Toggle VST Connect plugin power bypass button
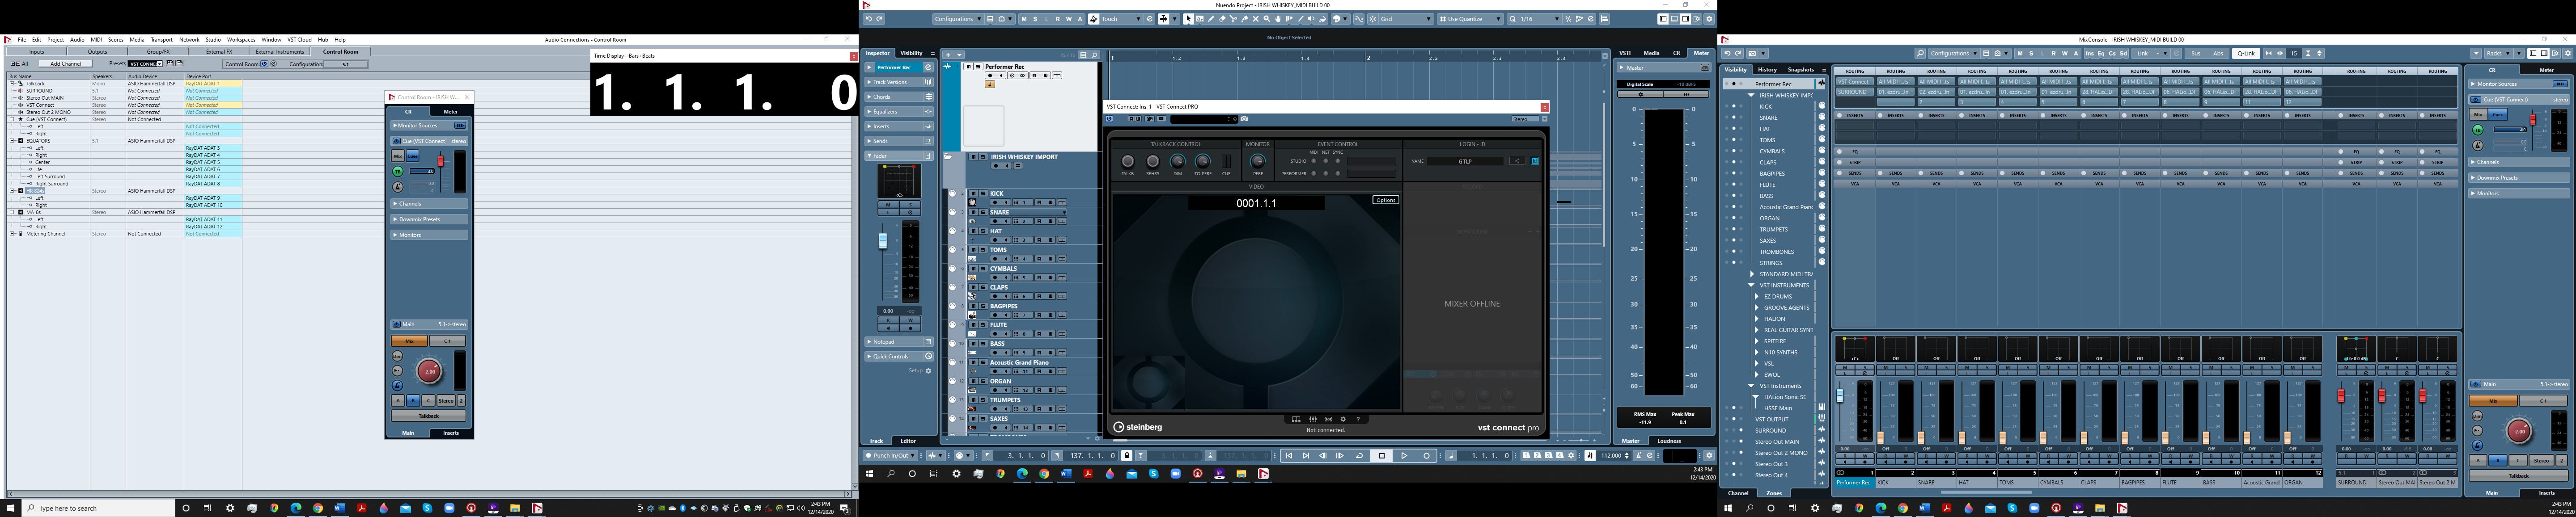 click(x=1109, y=119)
